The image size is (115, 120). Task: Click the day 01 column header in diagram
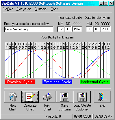tap(7, 46)
